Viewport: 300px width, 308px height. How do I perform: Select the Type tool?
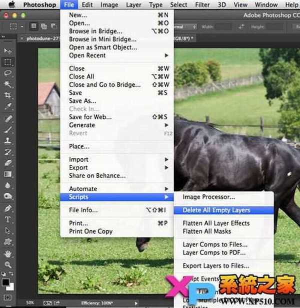point(8,220)
